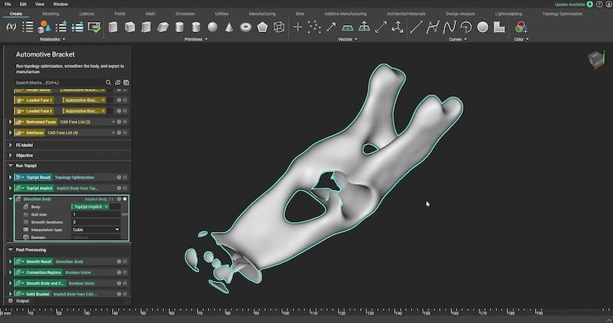This screenshot has width=613, height=323.
Task: Click the Variable (x) notebook icon
Action: pos(11,27)
